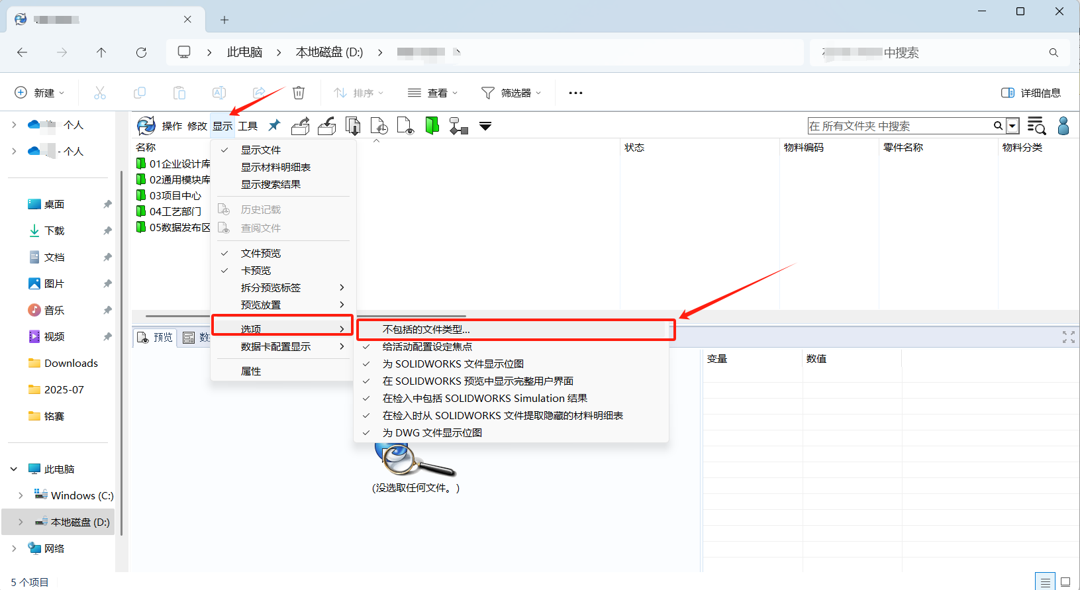
Task: Open the 查看 view dropdown
Action: point(433,93)
